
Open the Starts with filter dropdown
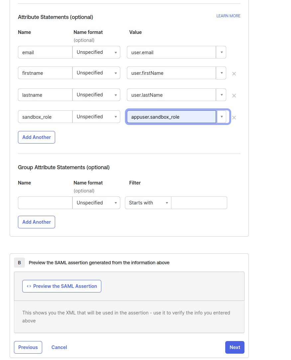coord(148,203)
